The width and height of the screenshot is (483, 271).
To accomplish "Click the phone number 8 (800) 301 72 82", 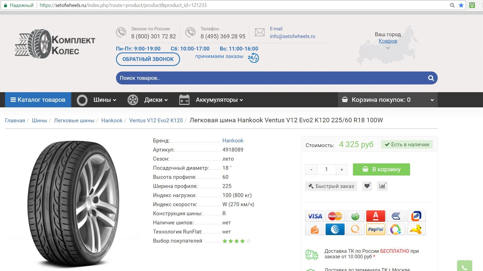I will pyautogui.click(x=154, y=36).
